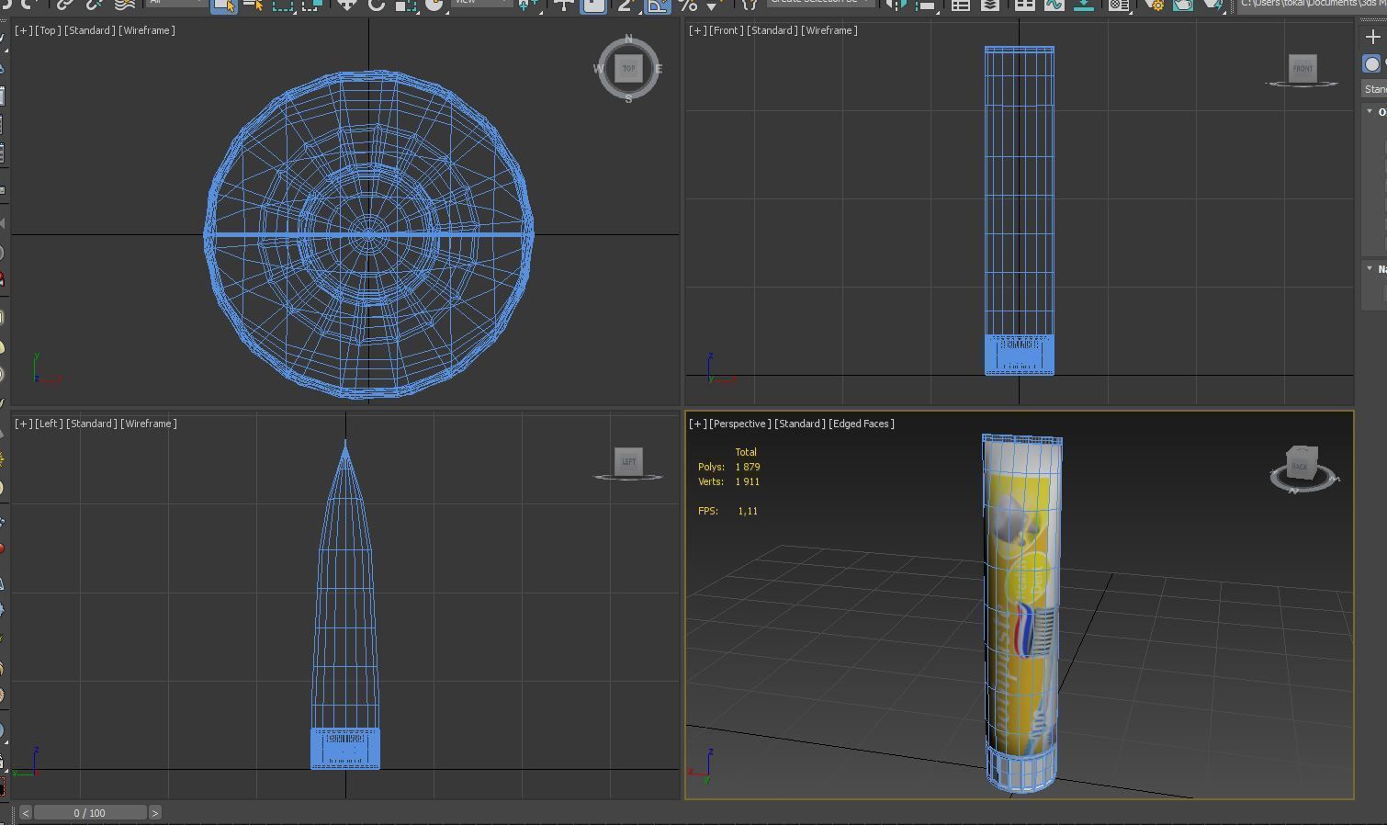This screenshot has height=825, width=1387.
Task: Activate the Select and Rotate tool
Action: 376,5
